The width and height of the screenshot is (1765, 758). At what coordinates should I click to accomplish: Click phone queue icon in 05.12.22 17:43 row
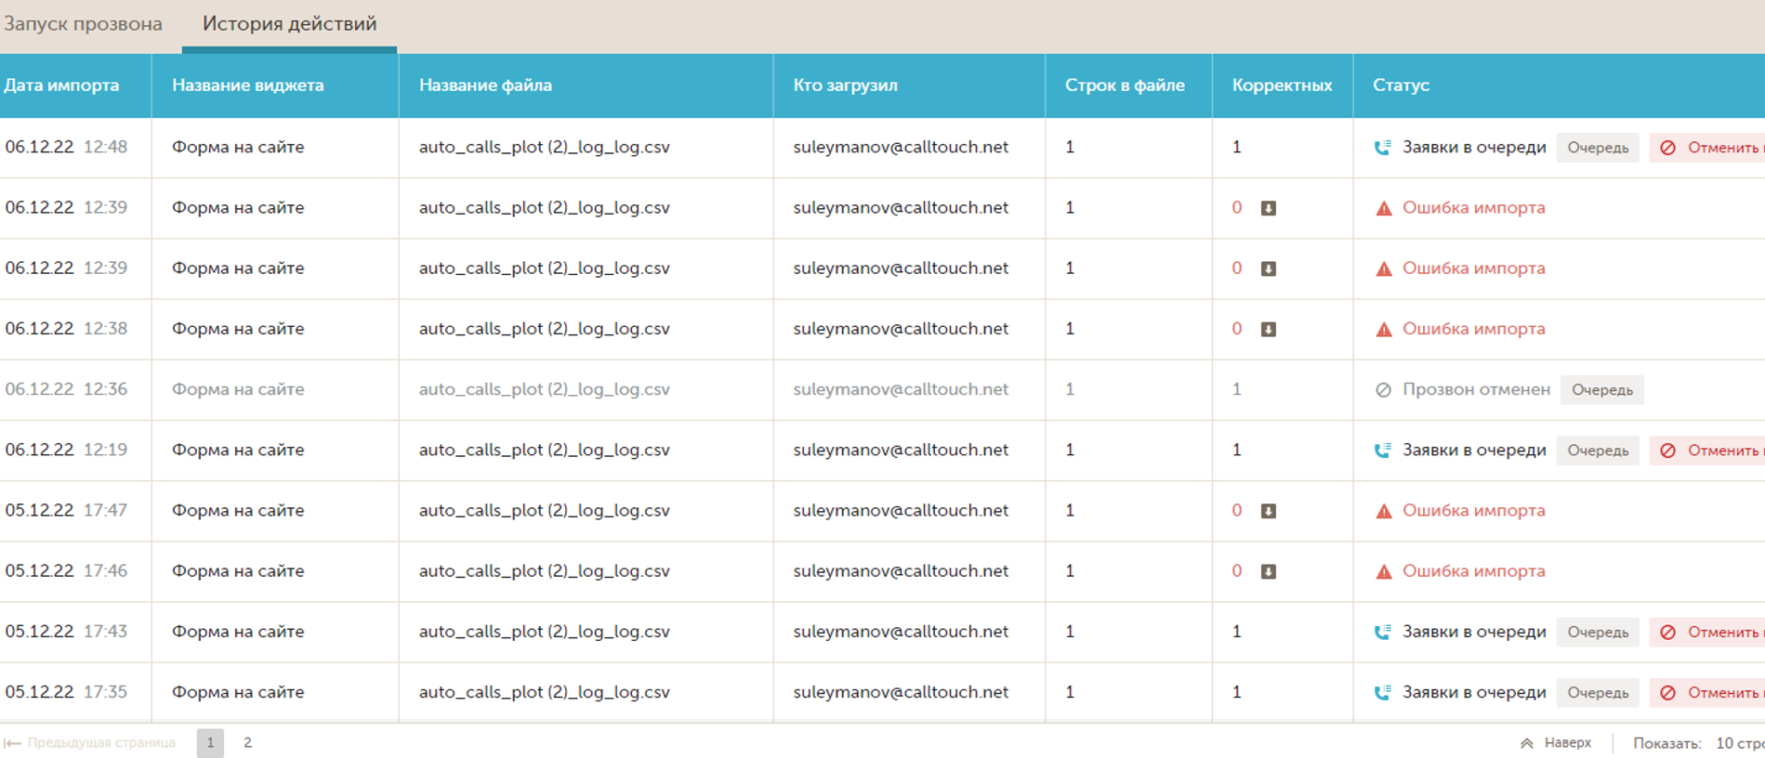(1383, 632)
